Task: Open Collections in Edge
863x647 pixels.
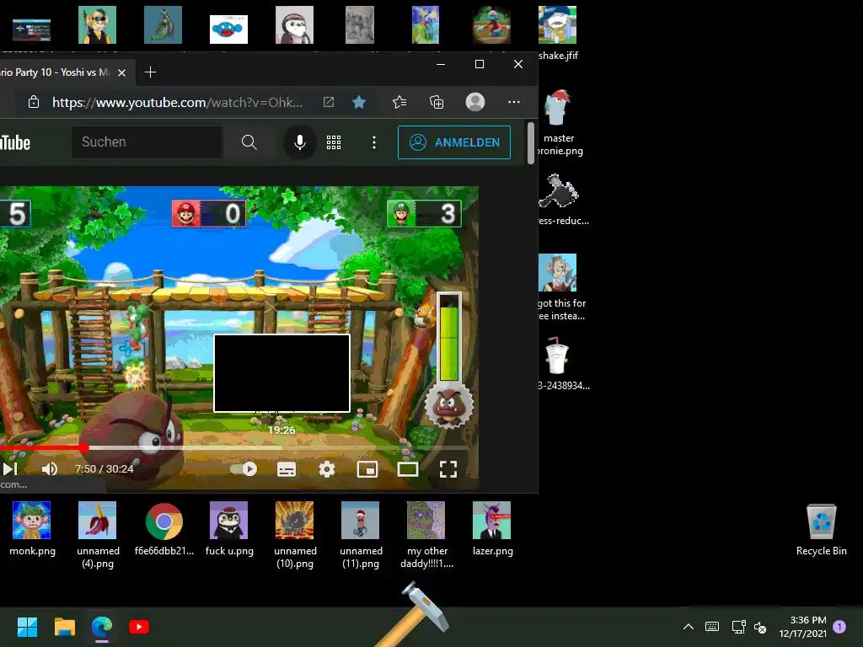Action: pos(437,102)
